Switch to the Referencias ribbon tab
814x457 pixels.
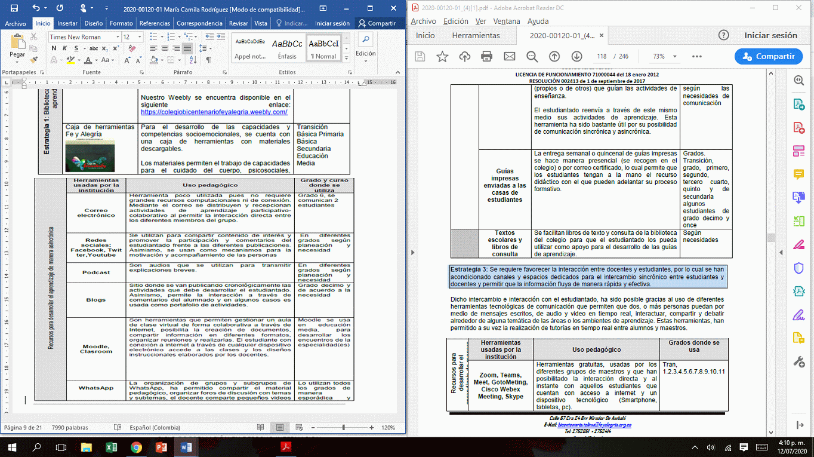tap(154, 23)
